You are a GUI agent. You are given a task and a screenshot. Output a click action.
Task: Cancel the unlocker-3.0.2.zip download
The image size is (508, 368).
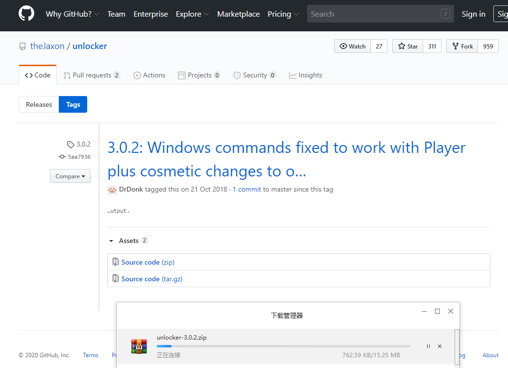(x=439, y=346)
